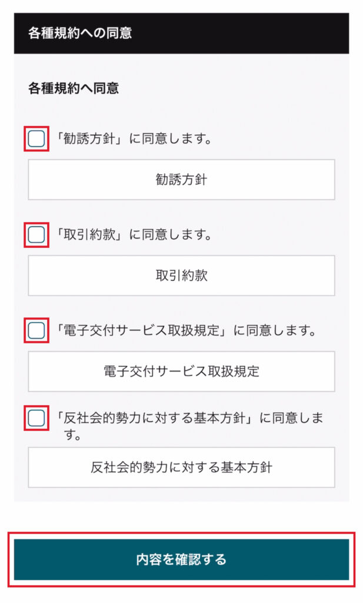Click the 各種規約へ同意 subheading text

point(74,88)
